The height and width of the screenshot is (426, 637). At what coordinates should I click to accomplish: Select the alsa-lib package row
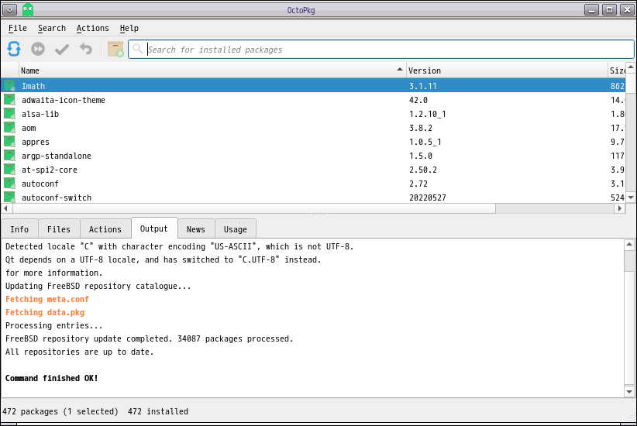click(313, 114)
